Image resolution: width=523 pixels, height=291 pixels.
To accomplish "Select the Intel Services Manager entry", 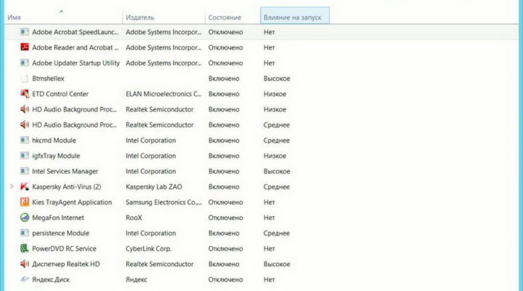I will coord(65,171).
